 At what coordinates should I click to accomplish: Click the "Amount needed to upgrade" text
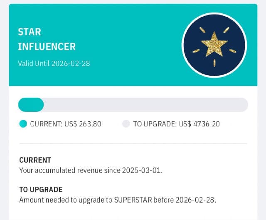[x=58, y=200]
